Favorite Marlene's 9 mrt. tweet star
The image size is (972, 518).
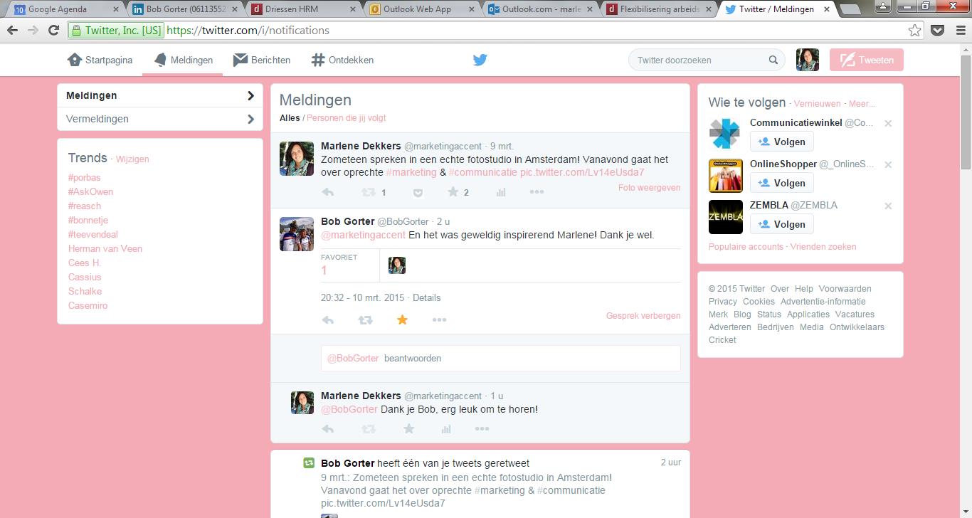(x=453, y=192)
